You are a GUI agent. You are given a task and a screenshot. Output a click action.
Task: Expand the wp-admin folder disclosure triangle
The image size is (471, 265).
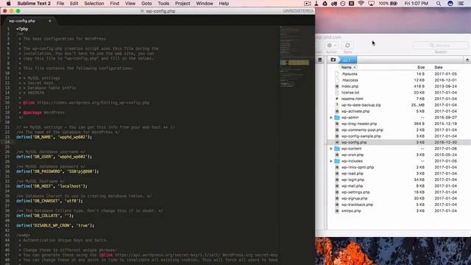click(331, 118)
